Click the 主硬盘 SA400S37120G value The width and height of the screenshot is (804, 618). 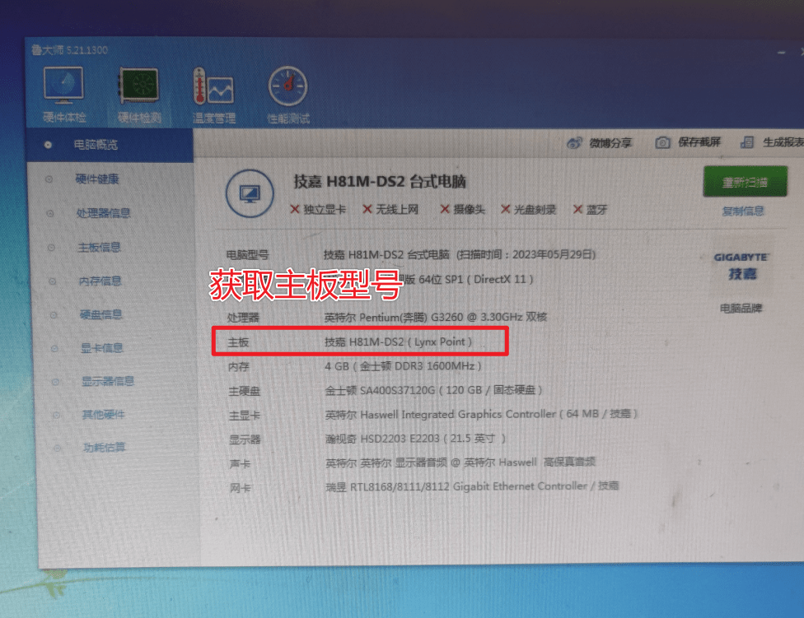434,390
